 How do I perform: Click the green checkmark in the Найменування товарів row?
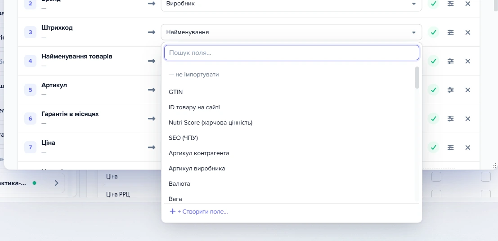click(x=434, y=61)
